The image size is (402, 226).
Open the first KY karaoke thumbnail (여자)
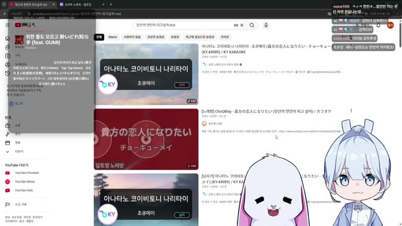pos(146,74)
